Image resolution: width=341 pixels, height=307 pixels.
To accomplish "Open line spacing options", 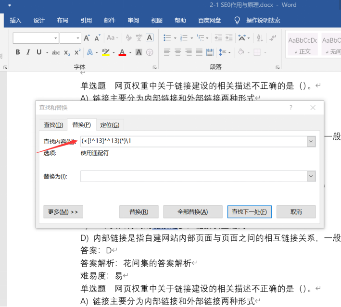I will [x=223, y=52].
